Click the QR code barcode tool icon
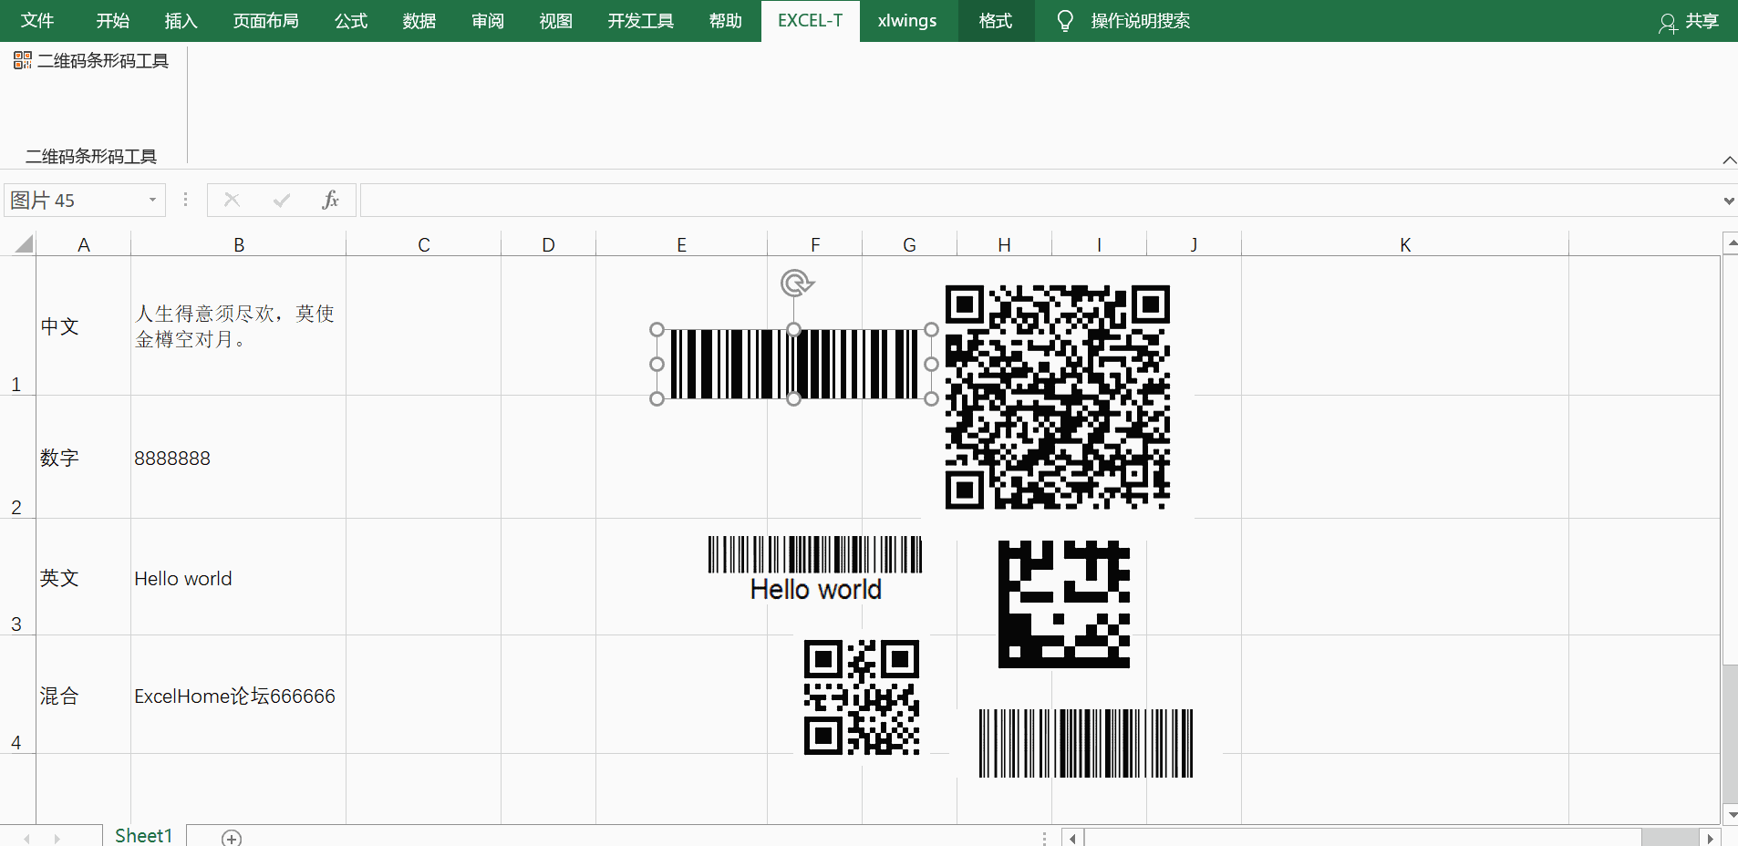Viewport: 1738px width, 846px height. [23, 61]
